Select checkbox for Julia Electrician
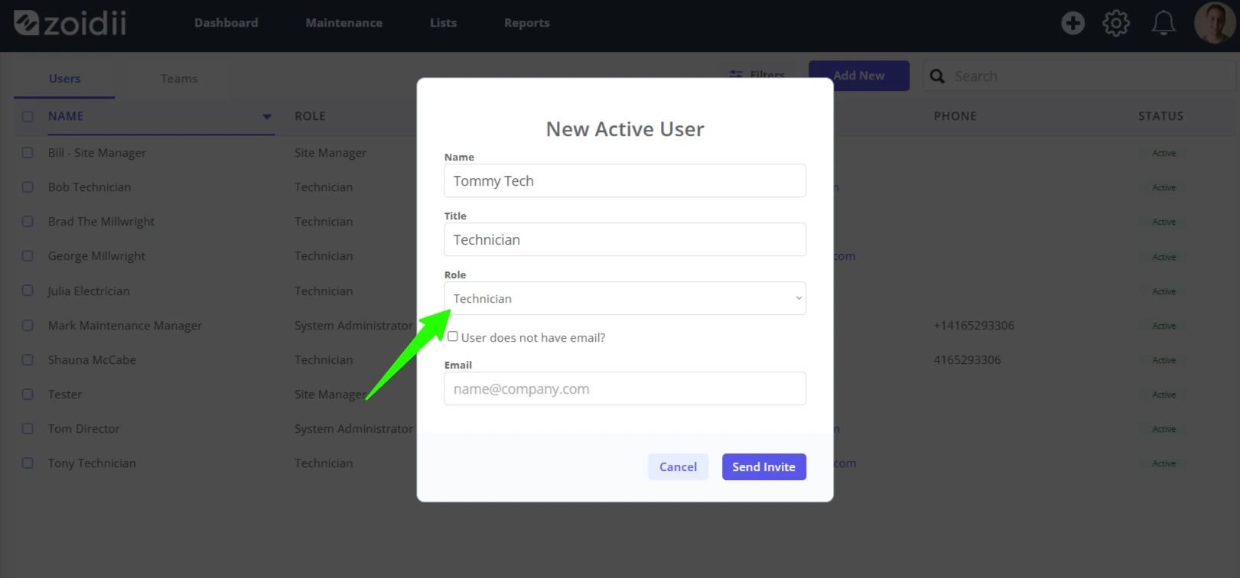Image resolution: width=1240 pixels, height=578 pixels. click(x=28, y=291)
